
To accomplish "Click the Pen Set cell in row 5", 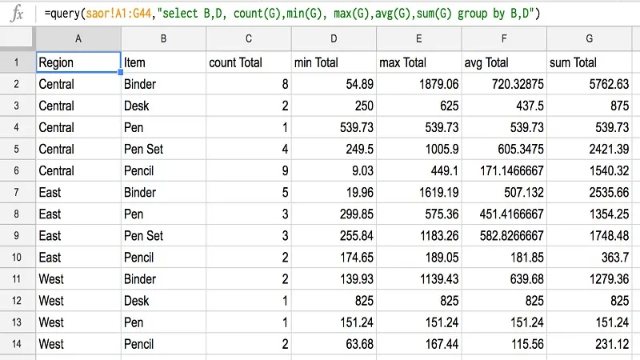I will coord(163,149).
